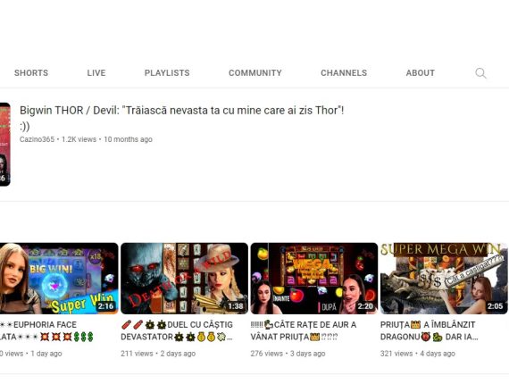Viewport: 509px width, 384px height.
Task: Open PRIUȚA A ÎMBLÂNZIT DRAGONU video title
Action: [430, 330]
